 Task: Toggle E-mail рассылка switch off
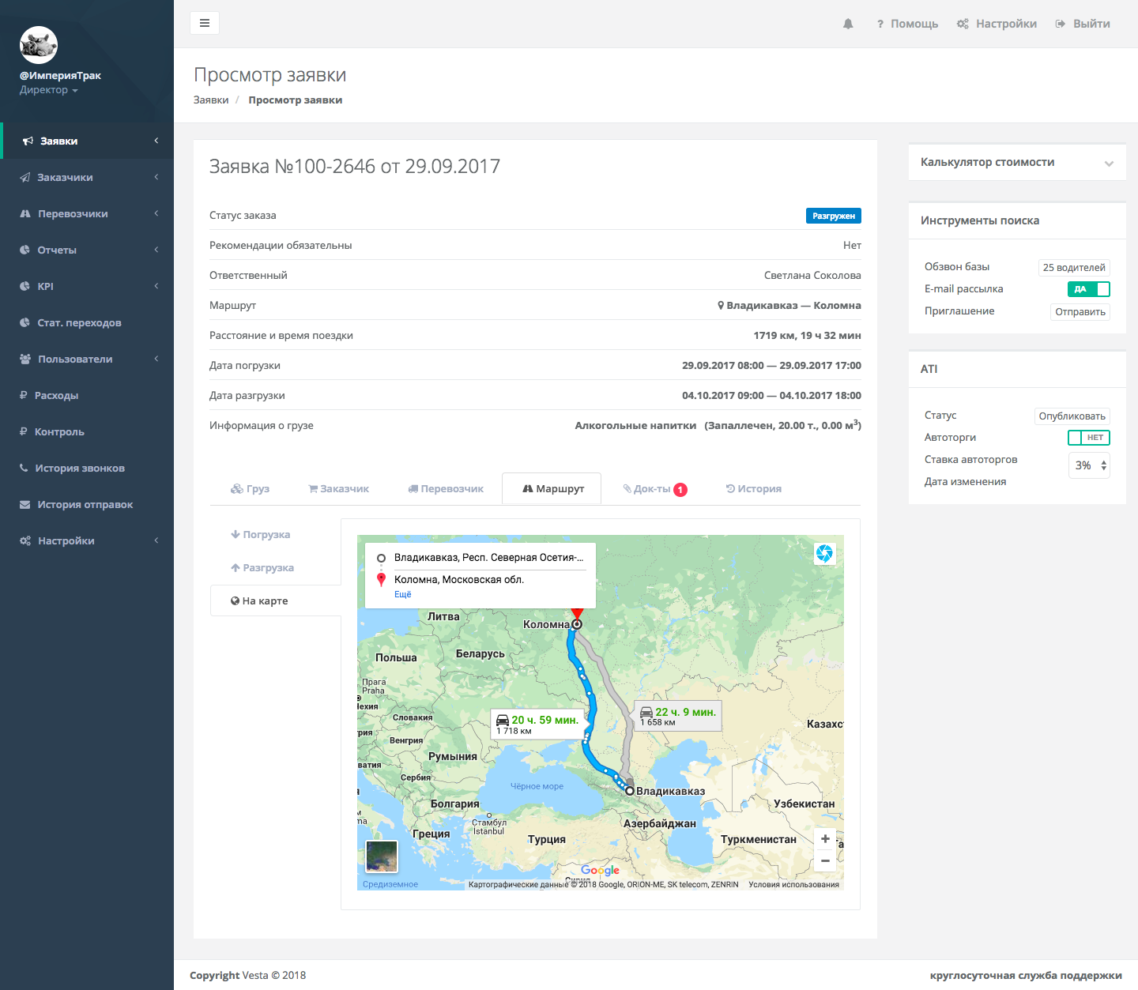point(1088,289)
